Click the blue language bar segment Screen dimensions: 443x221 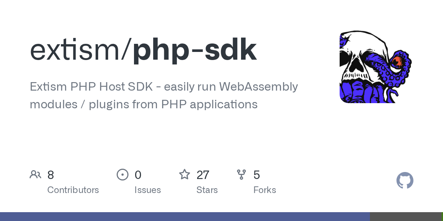coord(185,217)
